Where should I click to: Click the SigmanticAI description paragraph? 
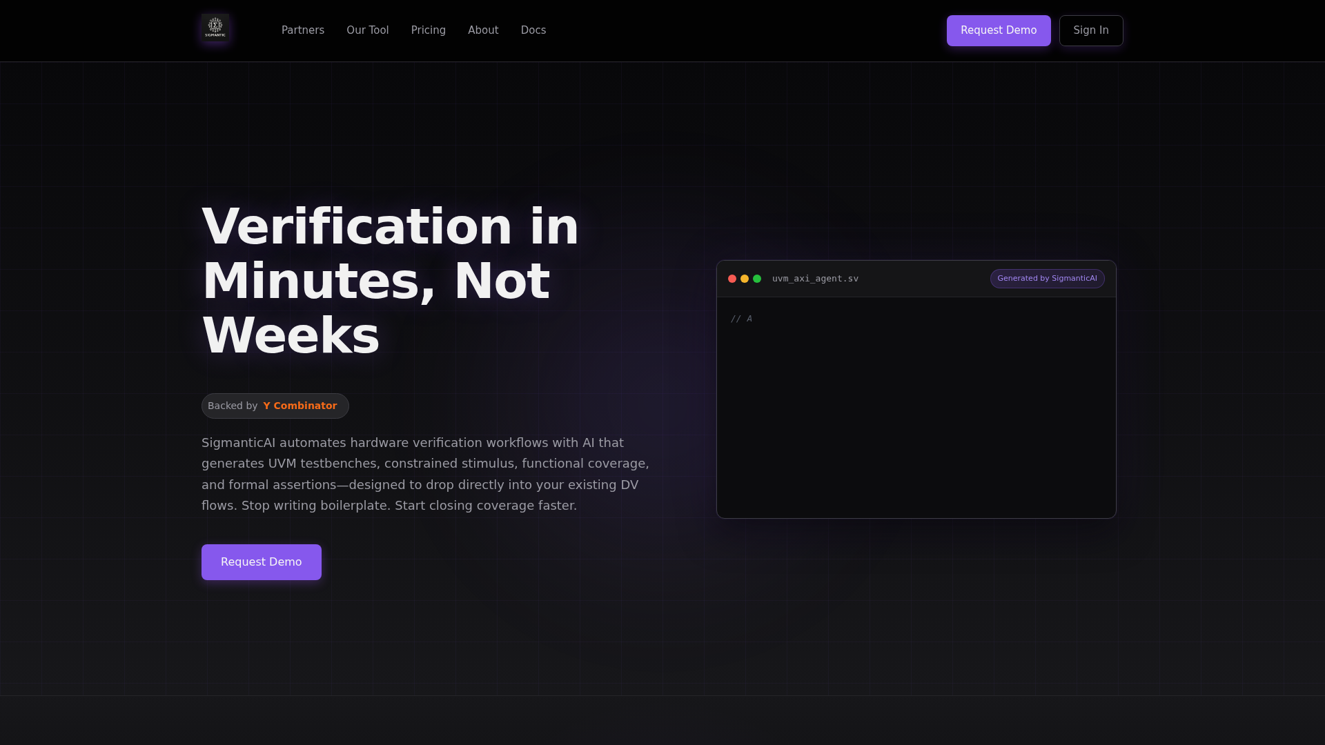tap(425, 474)
